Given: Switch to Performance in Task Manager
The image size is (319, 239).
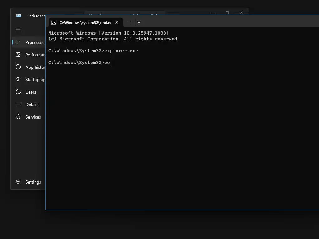Looking at the screenshot, I should click(29, 55).
